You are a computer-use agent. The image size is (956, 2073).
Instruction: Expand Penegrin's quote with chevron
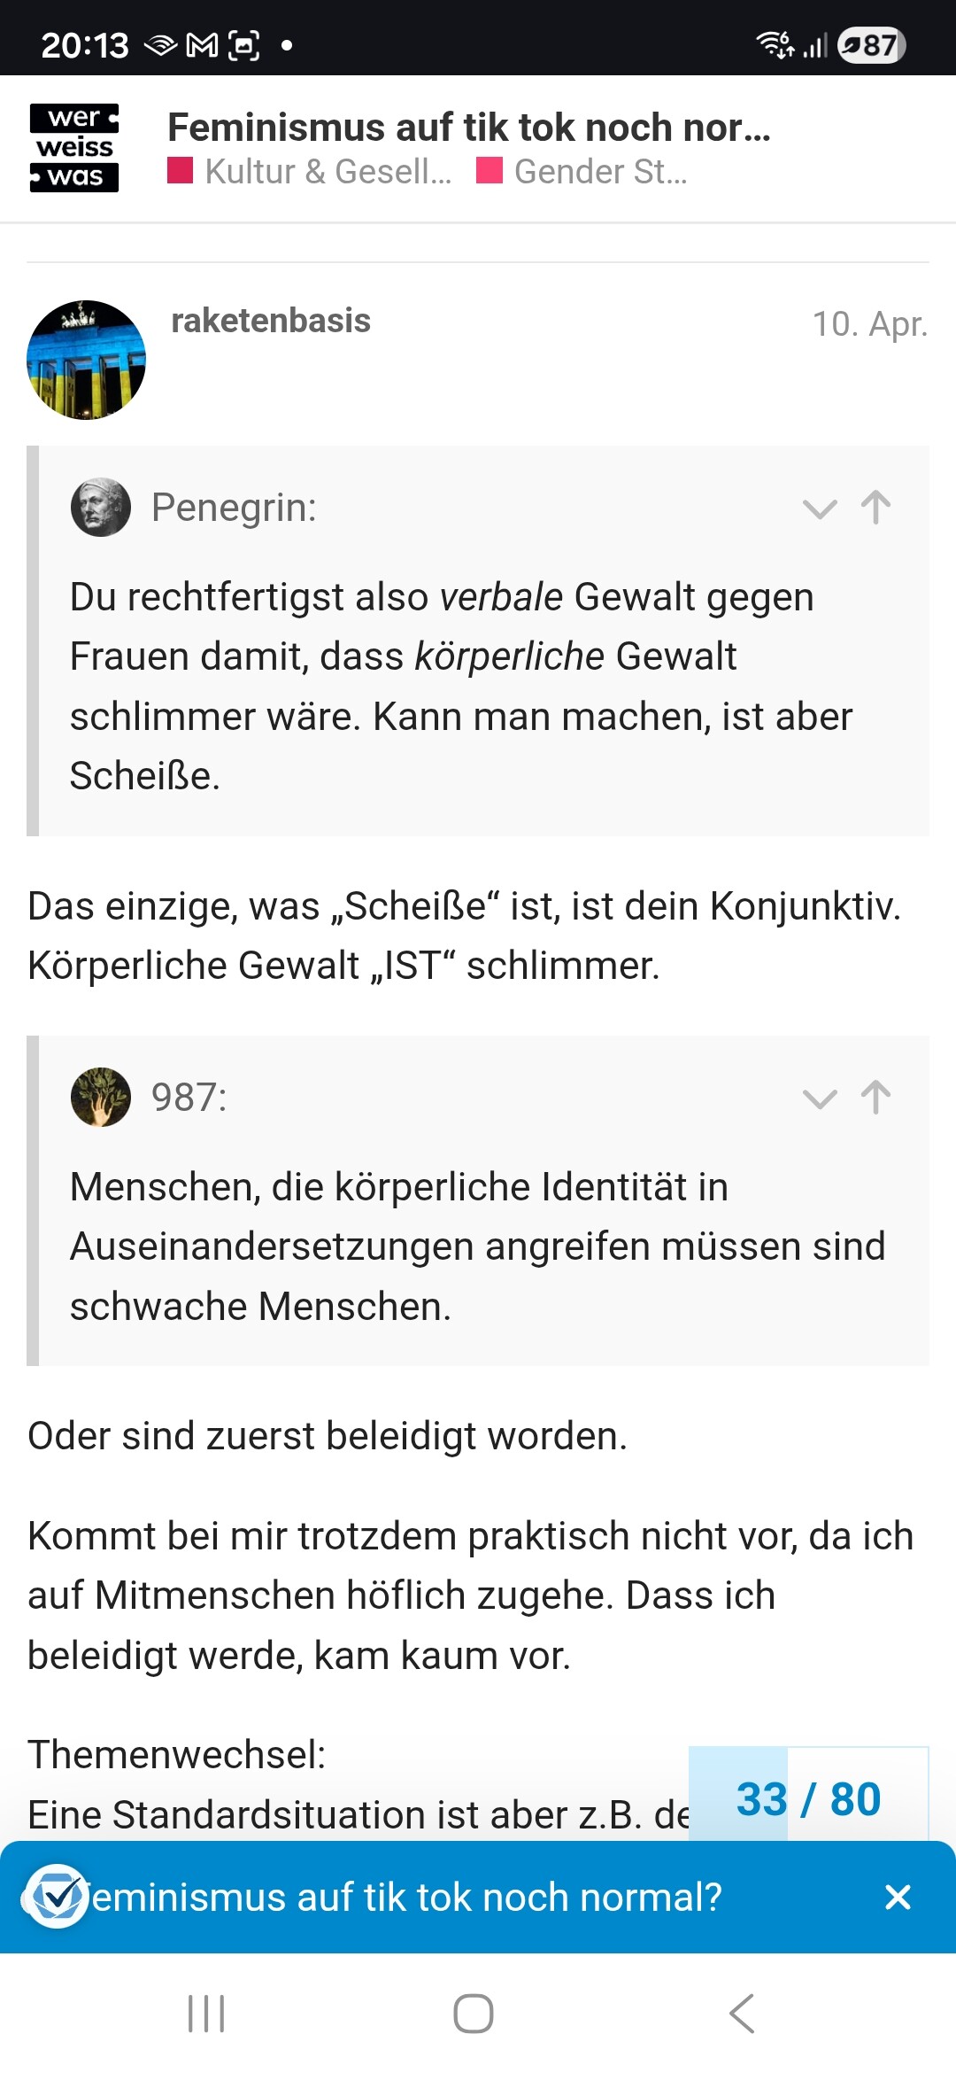pyautogui.click(x=819, y=509)
